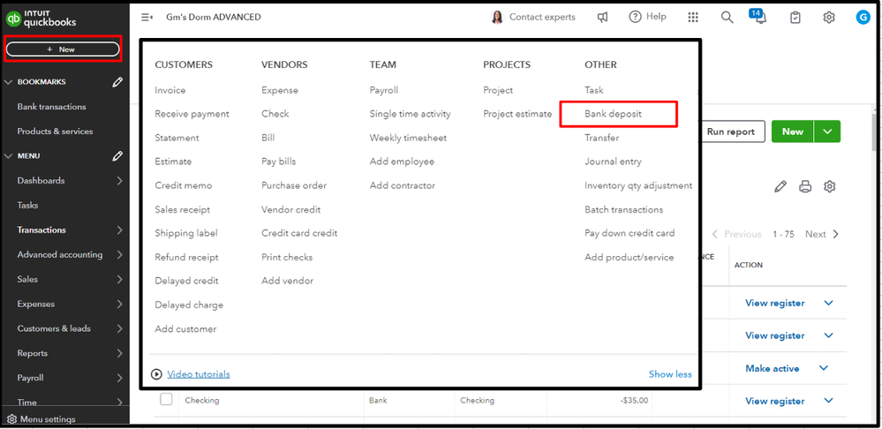Select Sales receipt under CUSTOMERS
This screenshot has width=882, height=429.
(x=182, y=210)
